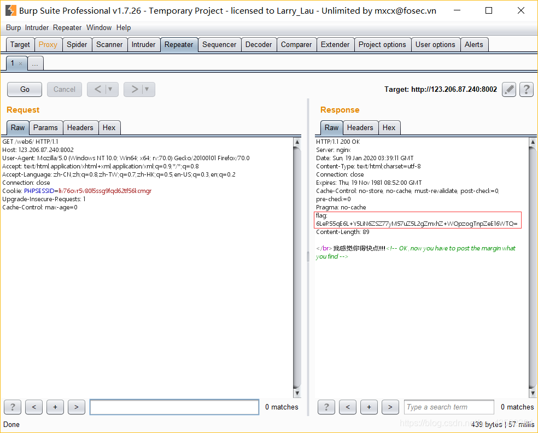Switch to the Intruder tool tab
Image resolution: width=538 pixels, height=433 pixels.
[x=143, y=45]
